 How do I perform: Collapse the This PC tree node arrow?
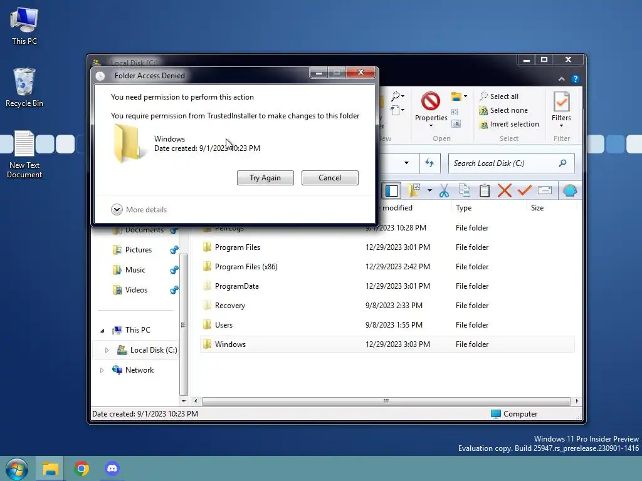[x=102, y=331]
